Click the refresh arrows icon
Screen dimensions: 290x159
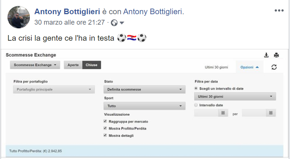point(274,67)
